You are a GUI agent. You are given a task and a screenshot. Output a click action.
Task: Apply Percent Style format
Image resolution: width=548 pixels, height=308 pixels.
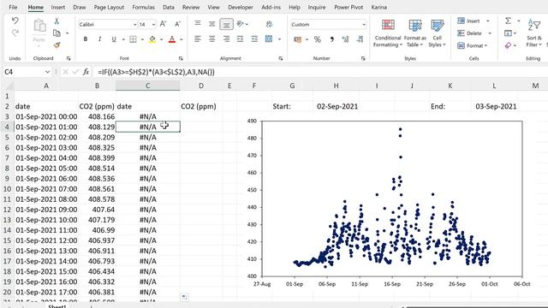coord(318,39)
